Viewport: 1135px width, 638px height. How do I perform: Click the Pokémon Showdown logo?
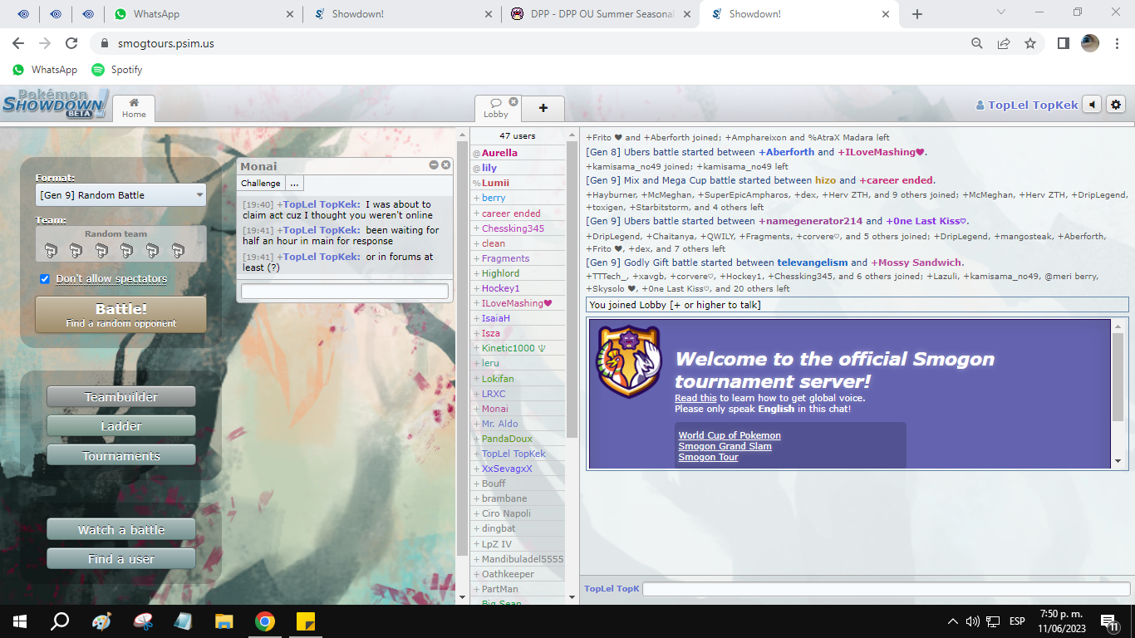[x=55, y=103]
